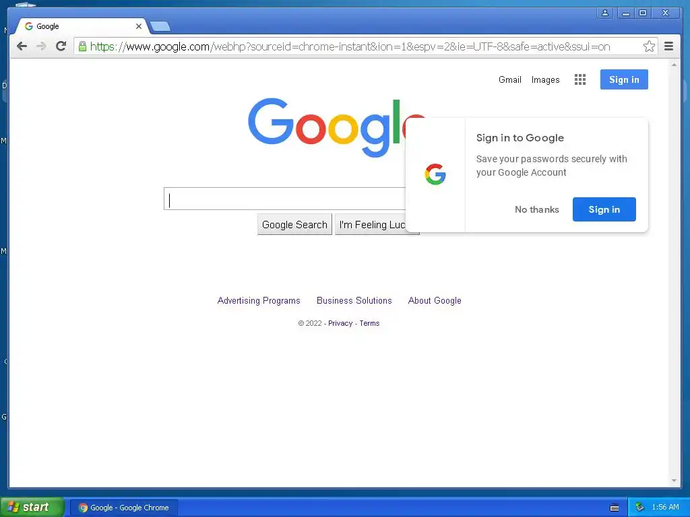Open the Chrome hamburger menu
Image resolution: width=690 pixels, height=517 pixels.
[x=668, y=46]
